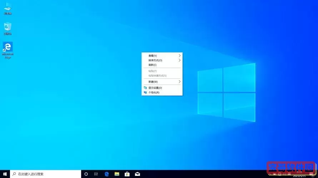
Task: Click the greyed 粘贴(P) menu entry
Action: pyautogui.click(x=162, y=71)
